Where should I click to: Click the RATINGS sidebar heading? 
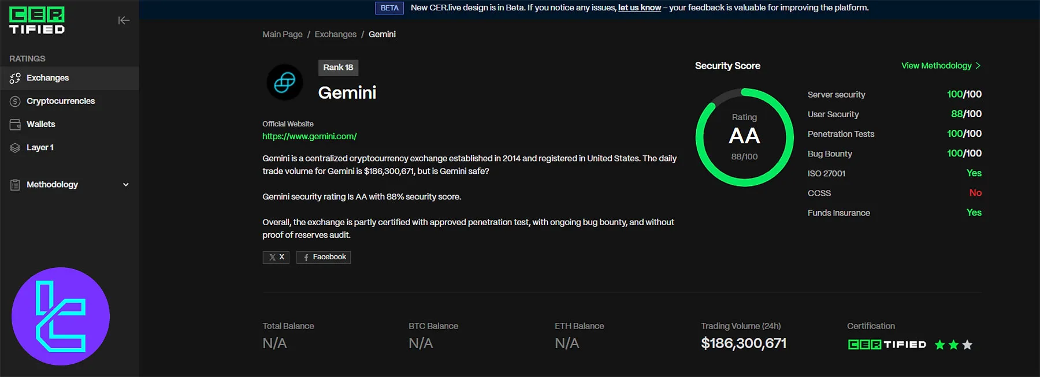[27, 58]
